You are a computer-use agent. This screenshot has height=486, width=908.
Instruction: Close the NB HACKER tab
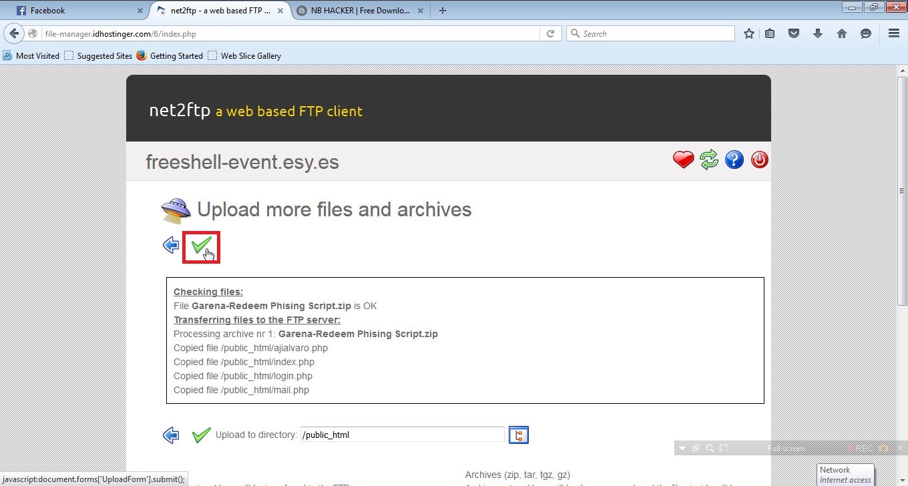point(420,11)
